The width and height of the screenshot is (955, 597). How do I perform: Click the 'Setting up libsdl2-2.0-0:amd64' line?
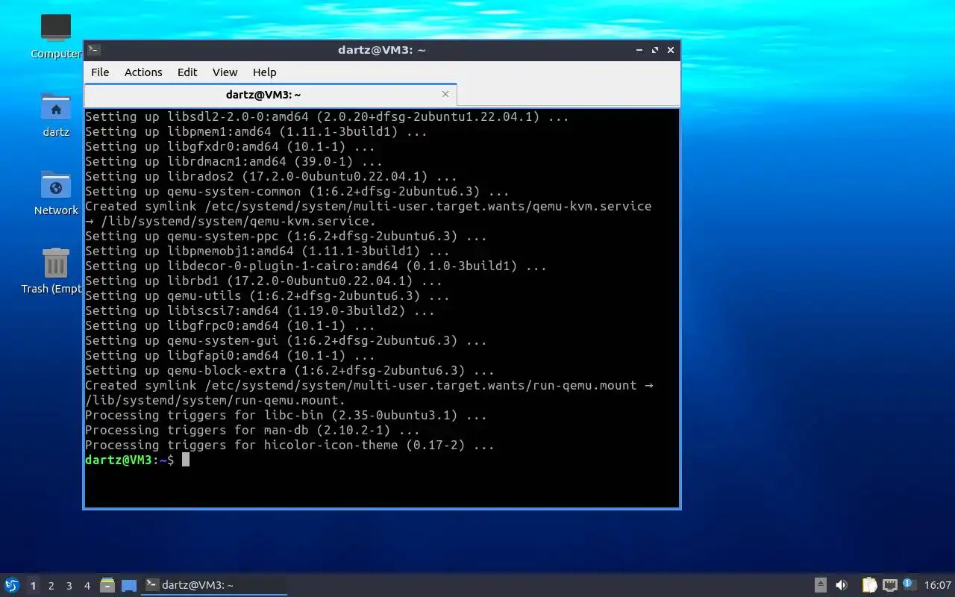pos(327,117)
